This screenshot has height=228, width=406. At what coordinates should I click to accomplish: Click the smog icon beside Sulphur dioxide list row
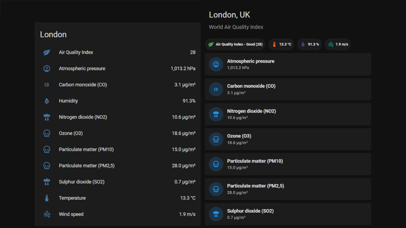pos(47,182)
